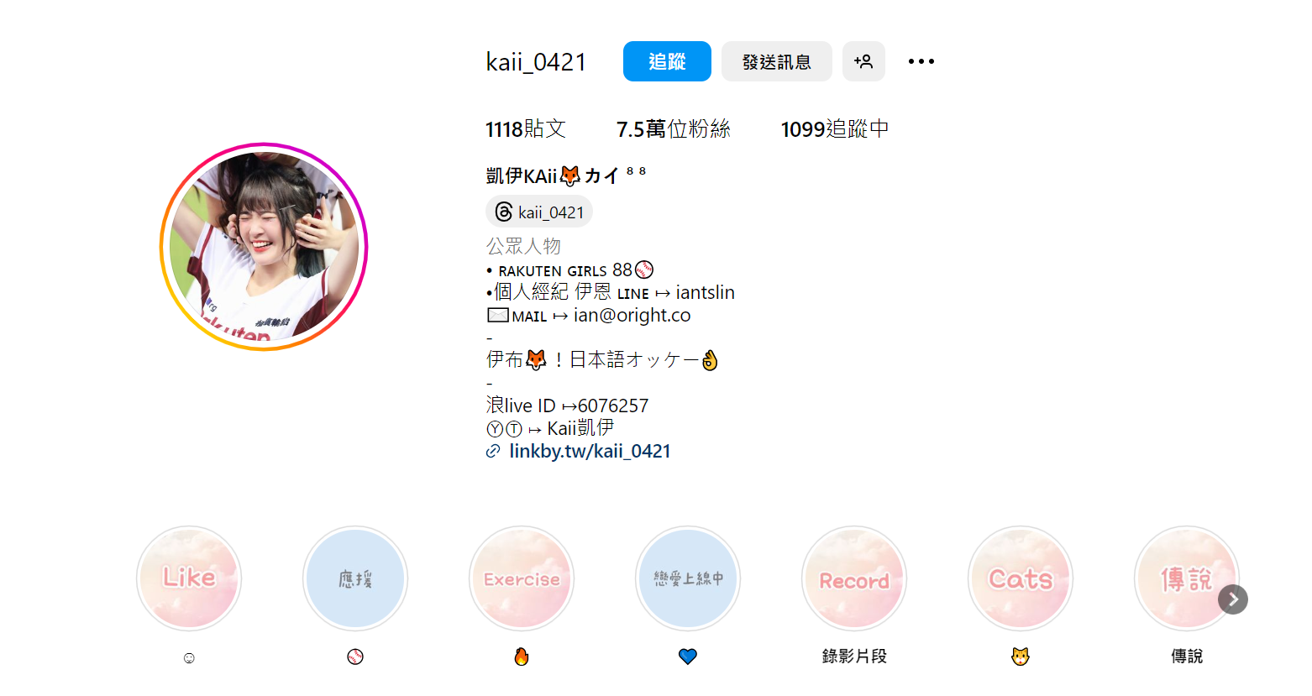Image resolution: width=1312 pixels, height=696 pixels.
Task: Open the 傳說 story highlight
Action: coord(1187,578)
